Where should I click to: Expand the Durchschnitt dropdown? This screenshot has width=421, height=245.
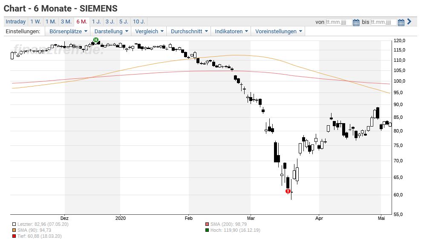189,32
